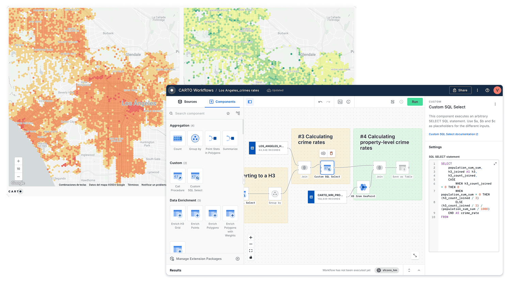
Task: Select the Point Stats in Polygons component
Action: point(213,139)
